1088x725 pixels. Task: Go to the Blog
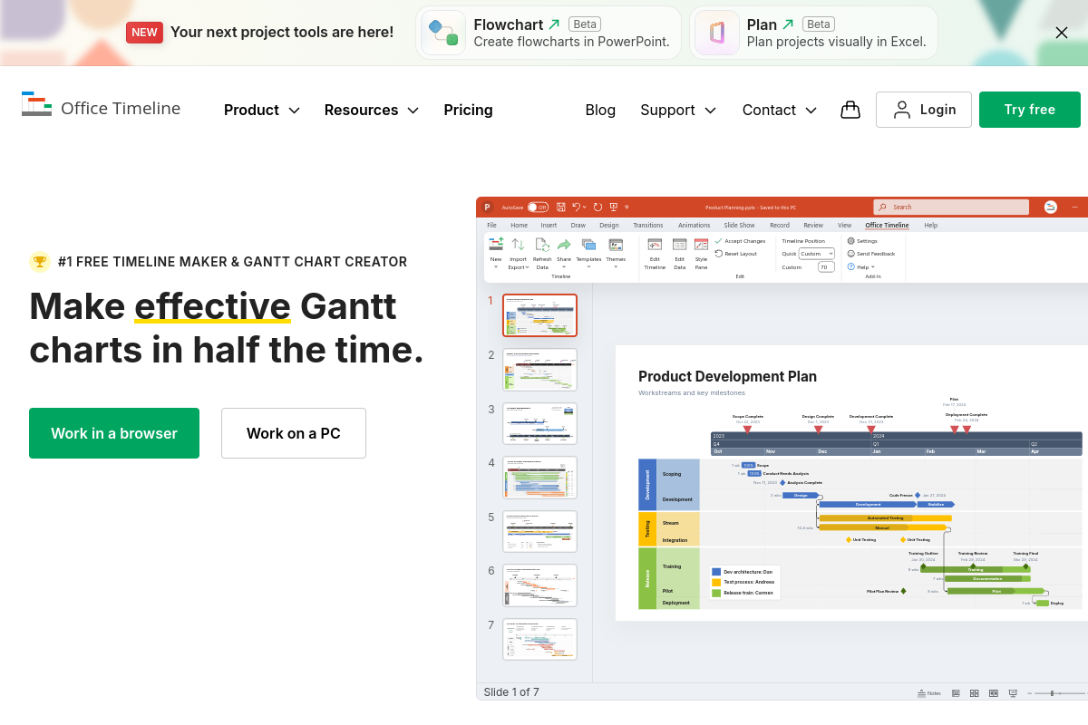point(600,110)
